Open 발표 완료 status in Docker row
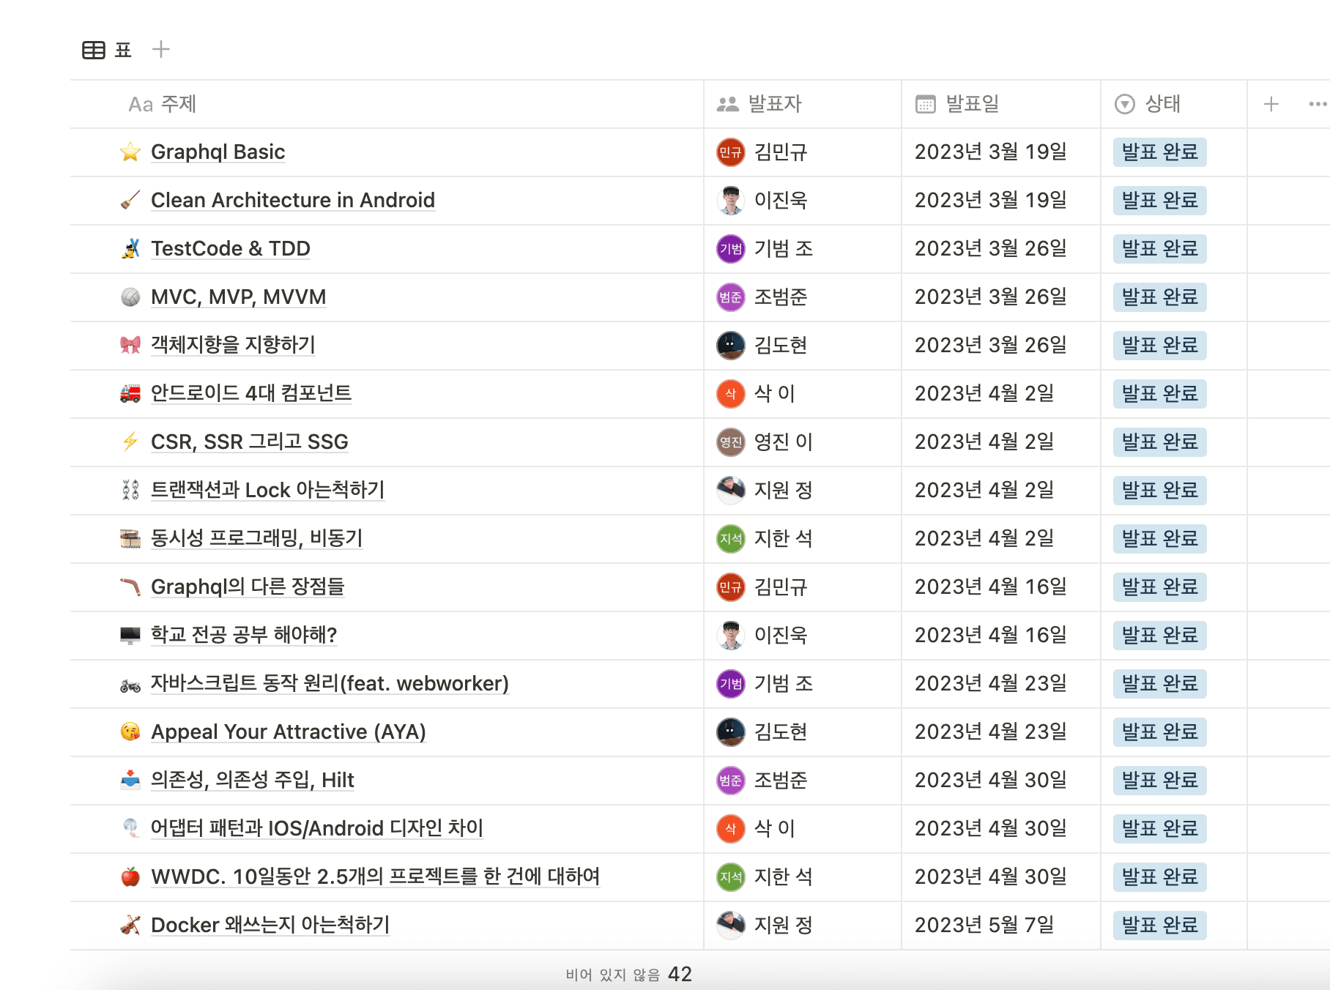The width and height of the screenshot is (1330, 990). [1160, 925]
